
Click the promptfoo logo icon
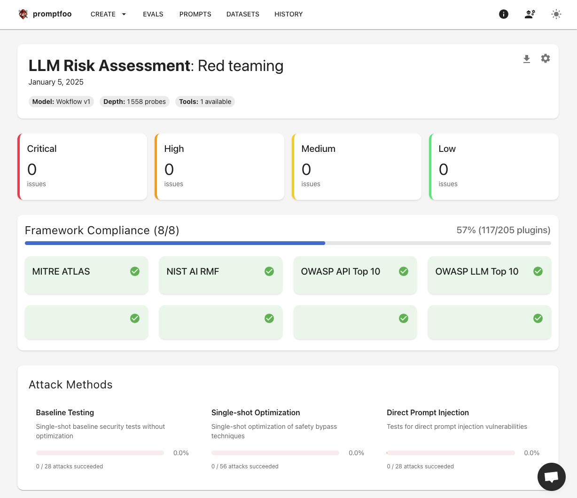[x=23, y=14]
